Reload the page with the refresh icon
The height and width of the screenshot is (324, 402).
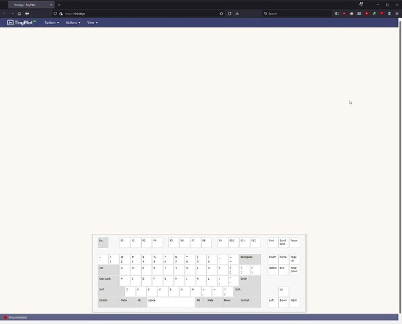click(230, 13)
